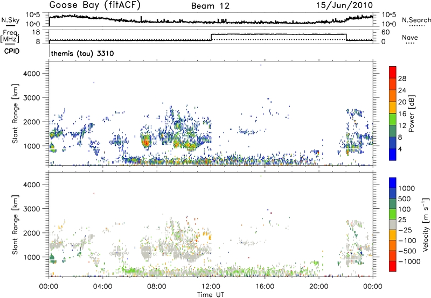431x298 pixels.
Task: Click the "500" label on the Velocity color bar
Action: pos(405,199)
